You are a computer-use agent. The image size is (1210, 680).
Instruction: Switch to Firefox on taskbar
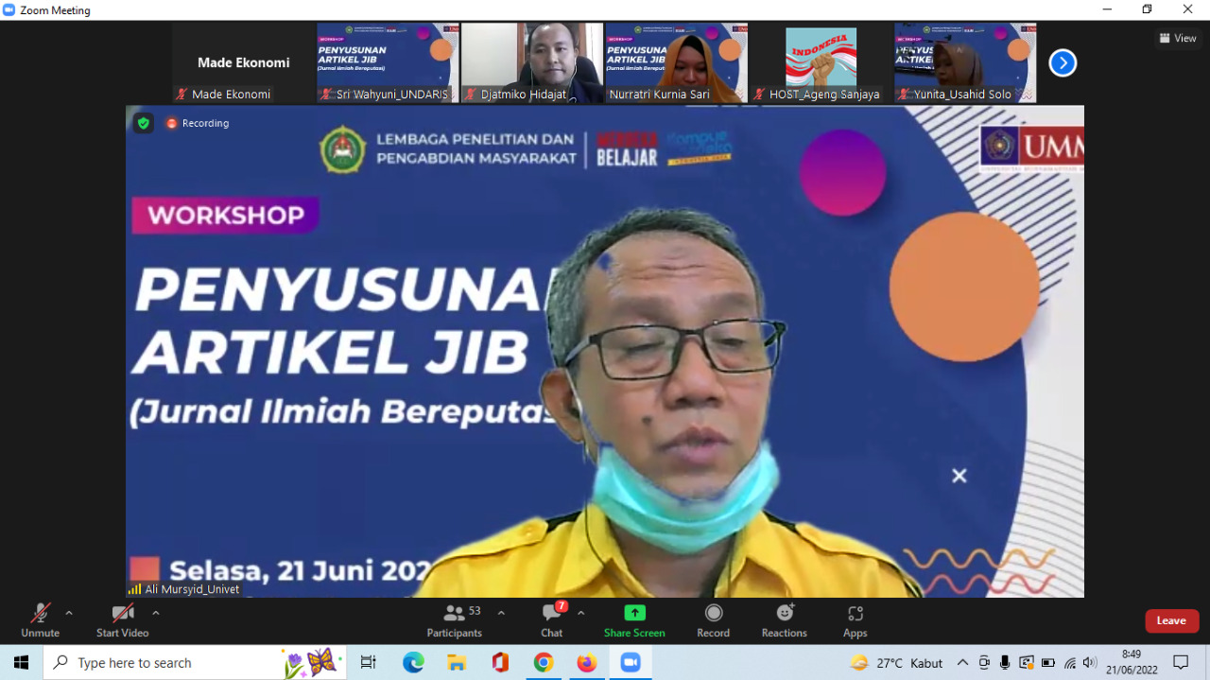pos(587,663)
